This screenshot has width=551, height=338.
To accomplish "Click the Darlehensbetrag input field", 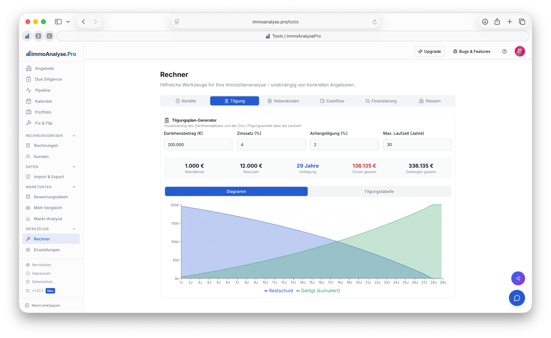I will click(198, 145).
